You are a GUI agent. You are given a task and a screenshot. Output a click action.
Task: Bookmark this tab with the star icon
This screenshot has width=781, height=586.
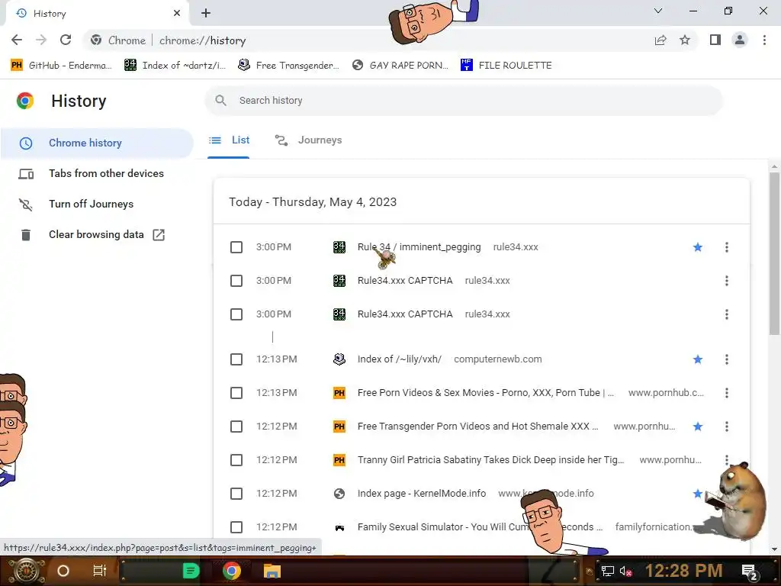coord(685,40)
